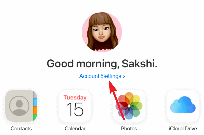The height and width of the screenshot is (135, 204).
Task: Click the "Photos" text label
Action: [129, 129]
